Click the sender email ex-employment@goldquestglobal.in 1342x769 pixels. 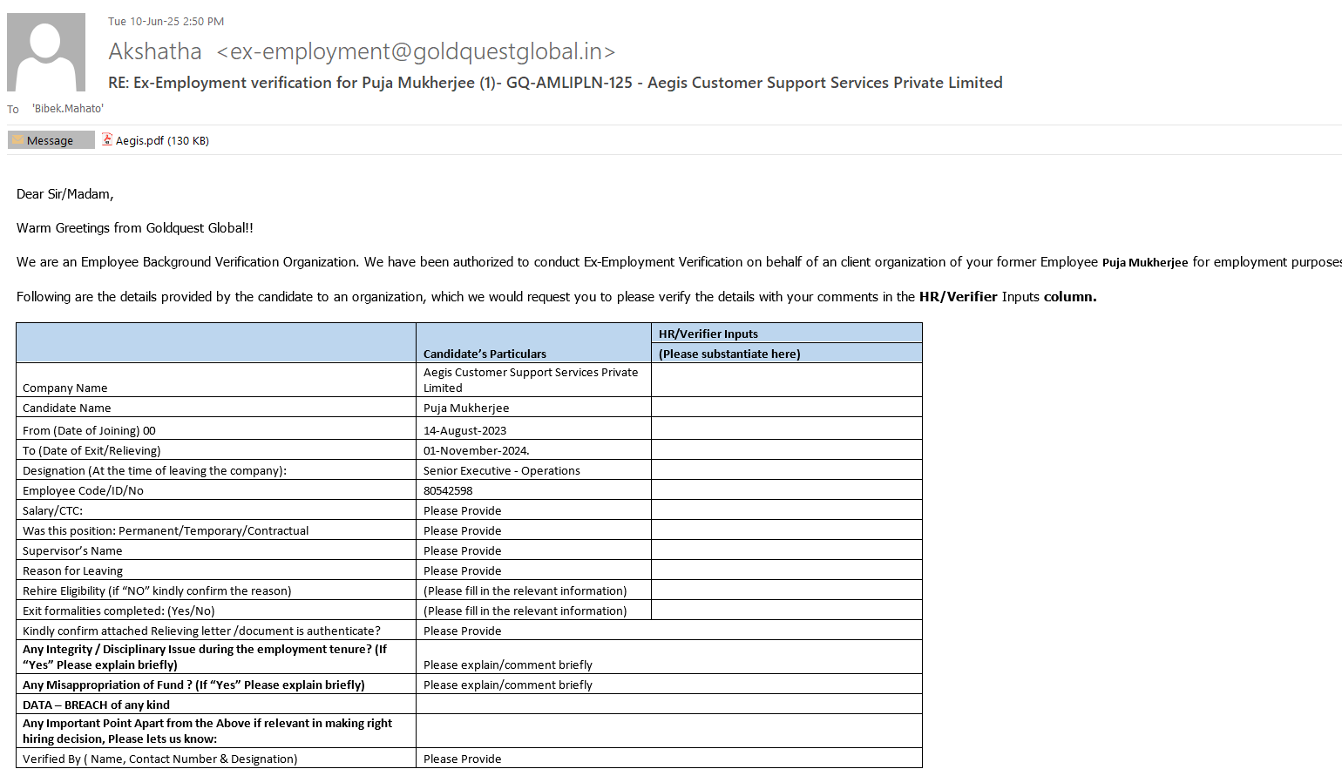click(x=416, y=52)
